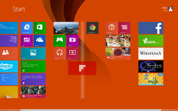Open the Weather tile for New York City
Screen dimensions: 178x111
9,79
